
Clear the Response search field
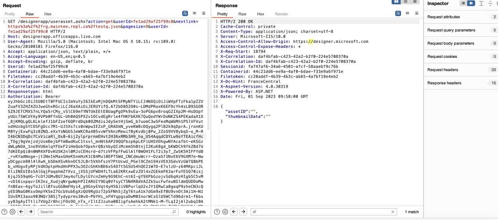tap(393, 212)
